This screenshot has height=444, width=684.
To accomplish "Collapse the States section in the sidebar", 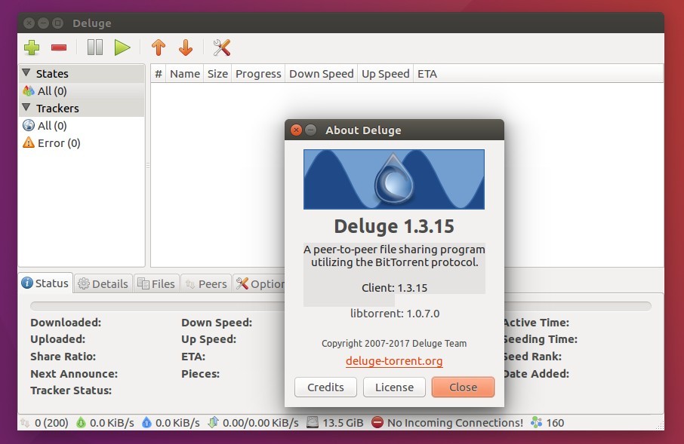I will click(26, 73).
